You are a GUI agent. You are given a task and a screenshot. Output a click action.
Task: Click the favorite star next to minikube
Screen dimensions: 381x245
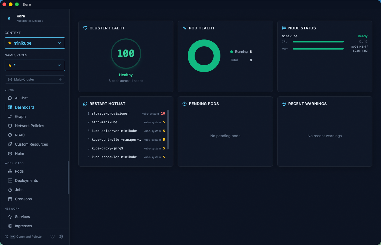pos(10,43)
